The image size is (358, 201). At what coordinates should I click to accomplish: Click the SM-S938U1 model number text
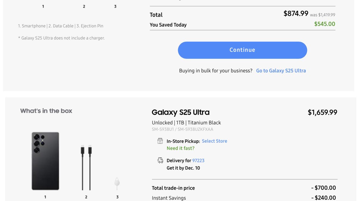tap(163, 130)
